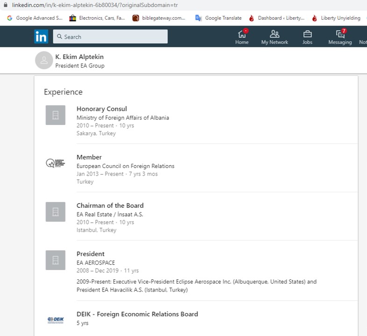The height and width of the screenshot is (336, 367).
Task: Click the President EA Group headline
Action: coord(80,66)
